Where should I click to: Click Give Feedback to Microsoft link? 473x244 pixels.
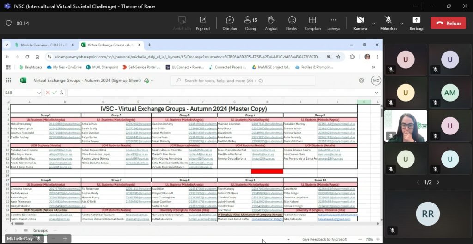pyautogui.click(x=324, y=240)
